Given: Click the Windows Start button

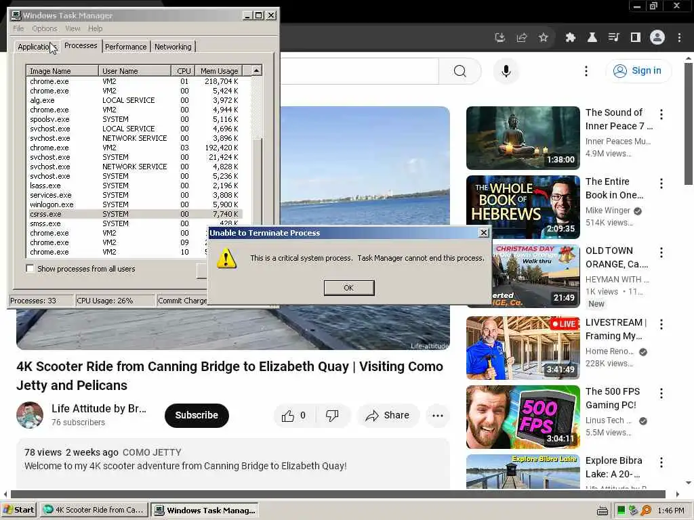Looking at the screenshot, I should 18,510.
